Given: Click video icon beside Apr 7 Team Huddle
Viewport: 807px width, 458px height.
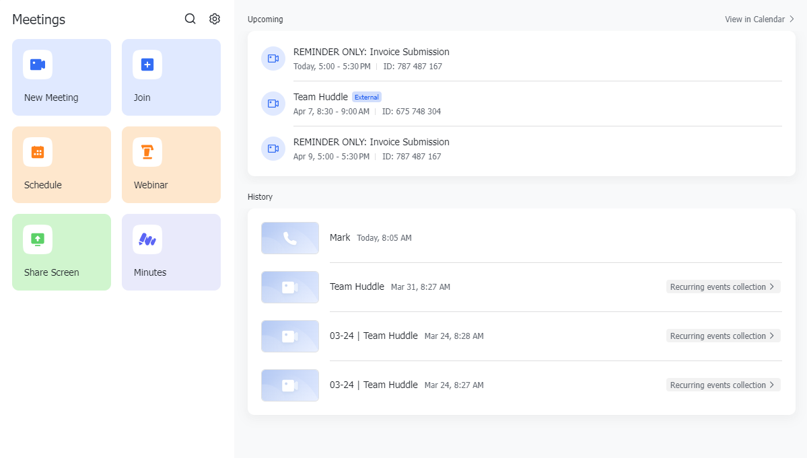Looking at the screenshot, I should pos(273,104).
